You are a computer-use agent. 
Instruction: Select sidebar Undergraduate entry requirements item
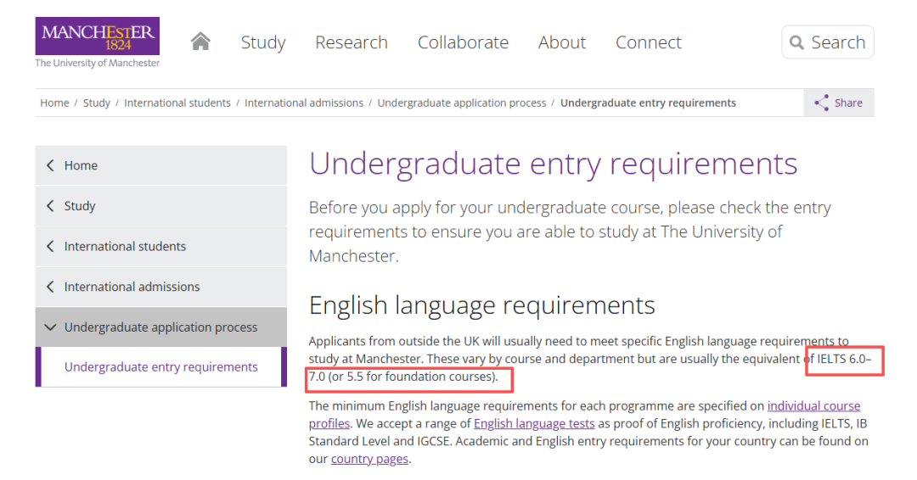coord(161,367)
